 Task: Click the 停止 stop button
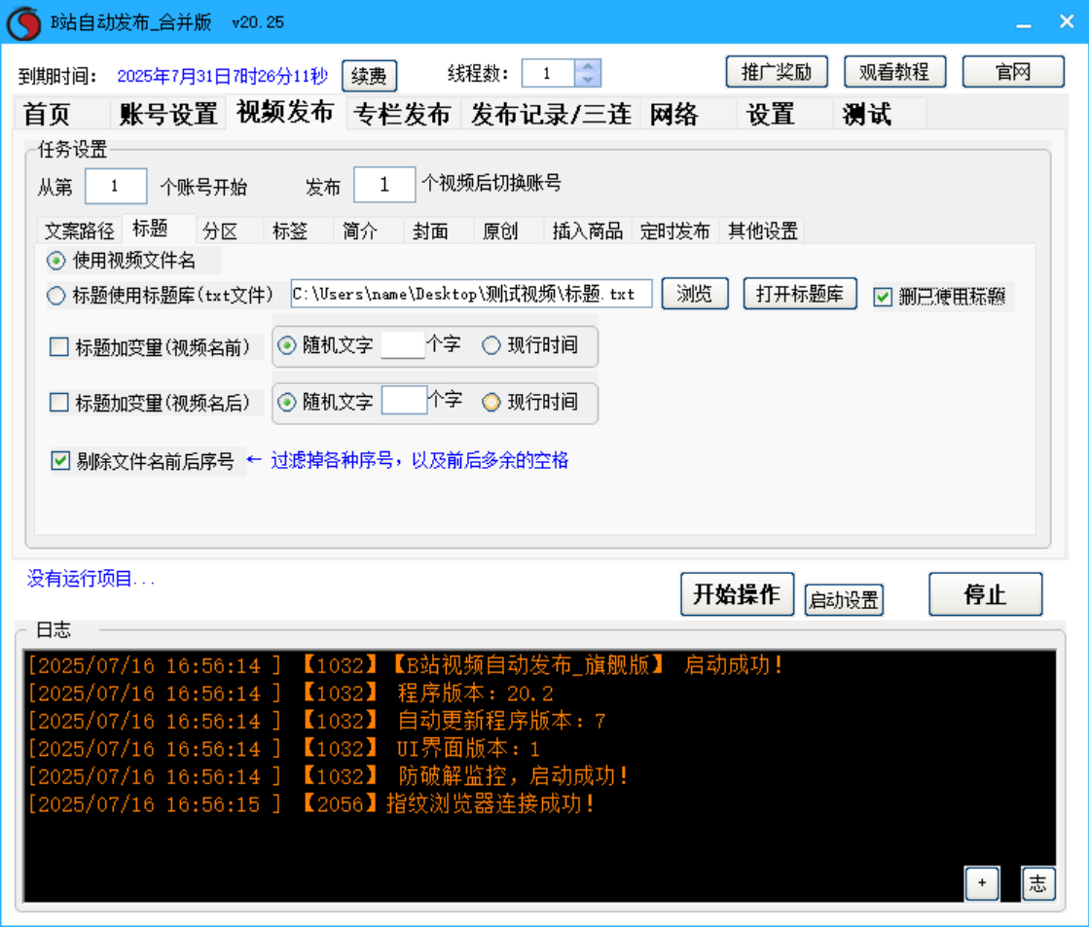click(986, 594)
